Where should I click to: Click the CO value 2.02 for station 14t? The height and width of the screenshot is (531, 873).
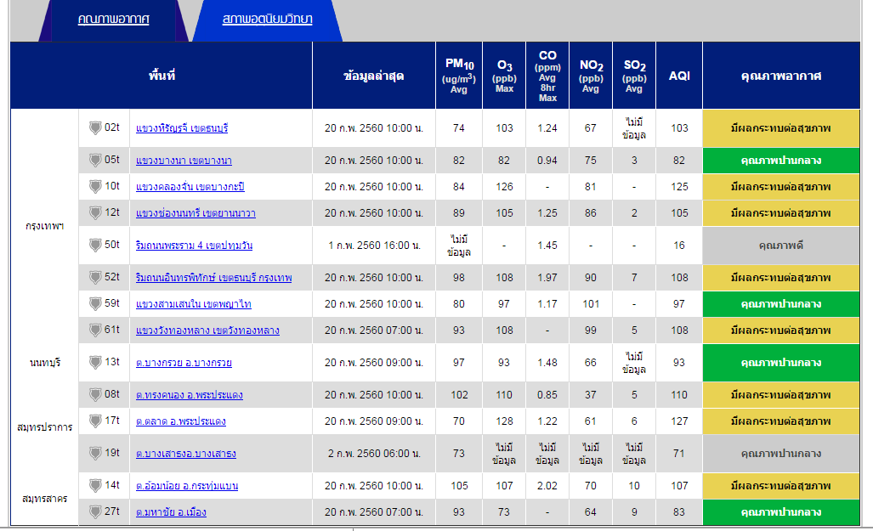pyautogui.click(x=547, y=485)
